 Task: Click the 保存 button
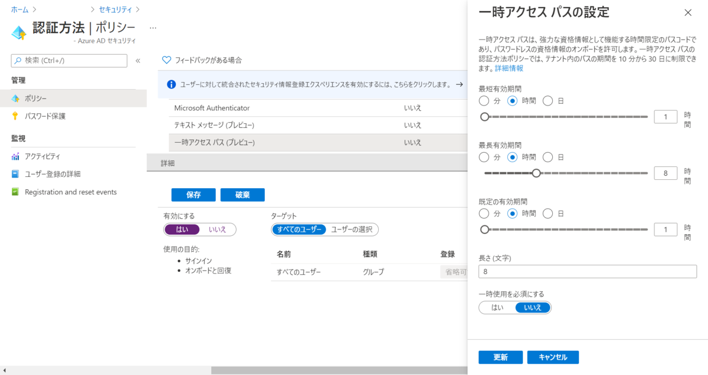point(194,195)
